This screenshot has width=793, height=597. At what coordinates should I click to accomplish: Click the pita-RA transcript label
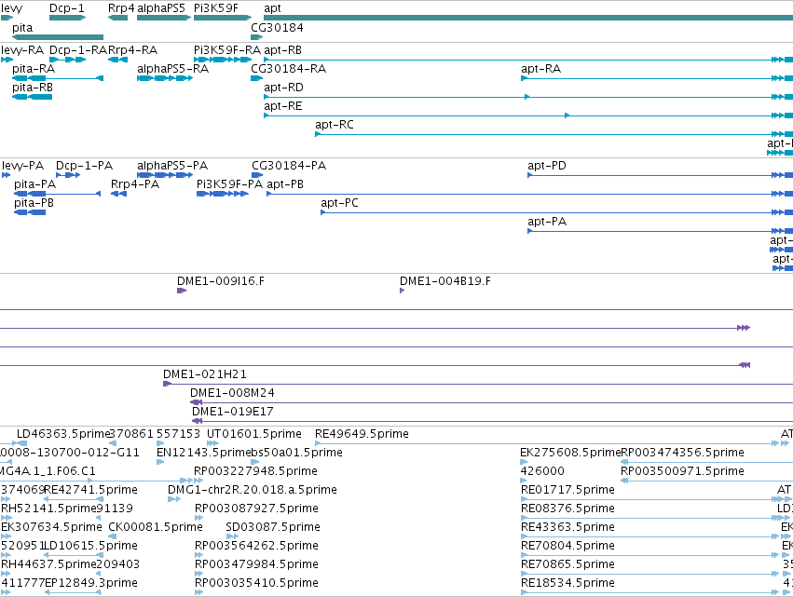pos(34,69)
